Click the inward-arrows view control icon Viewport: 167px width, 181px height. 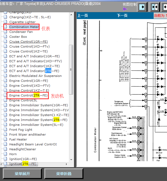[x=155, y=7]
